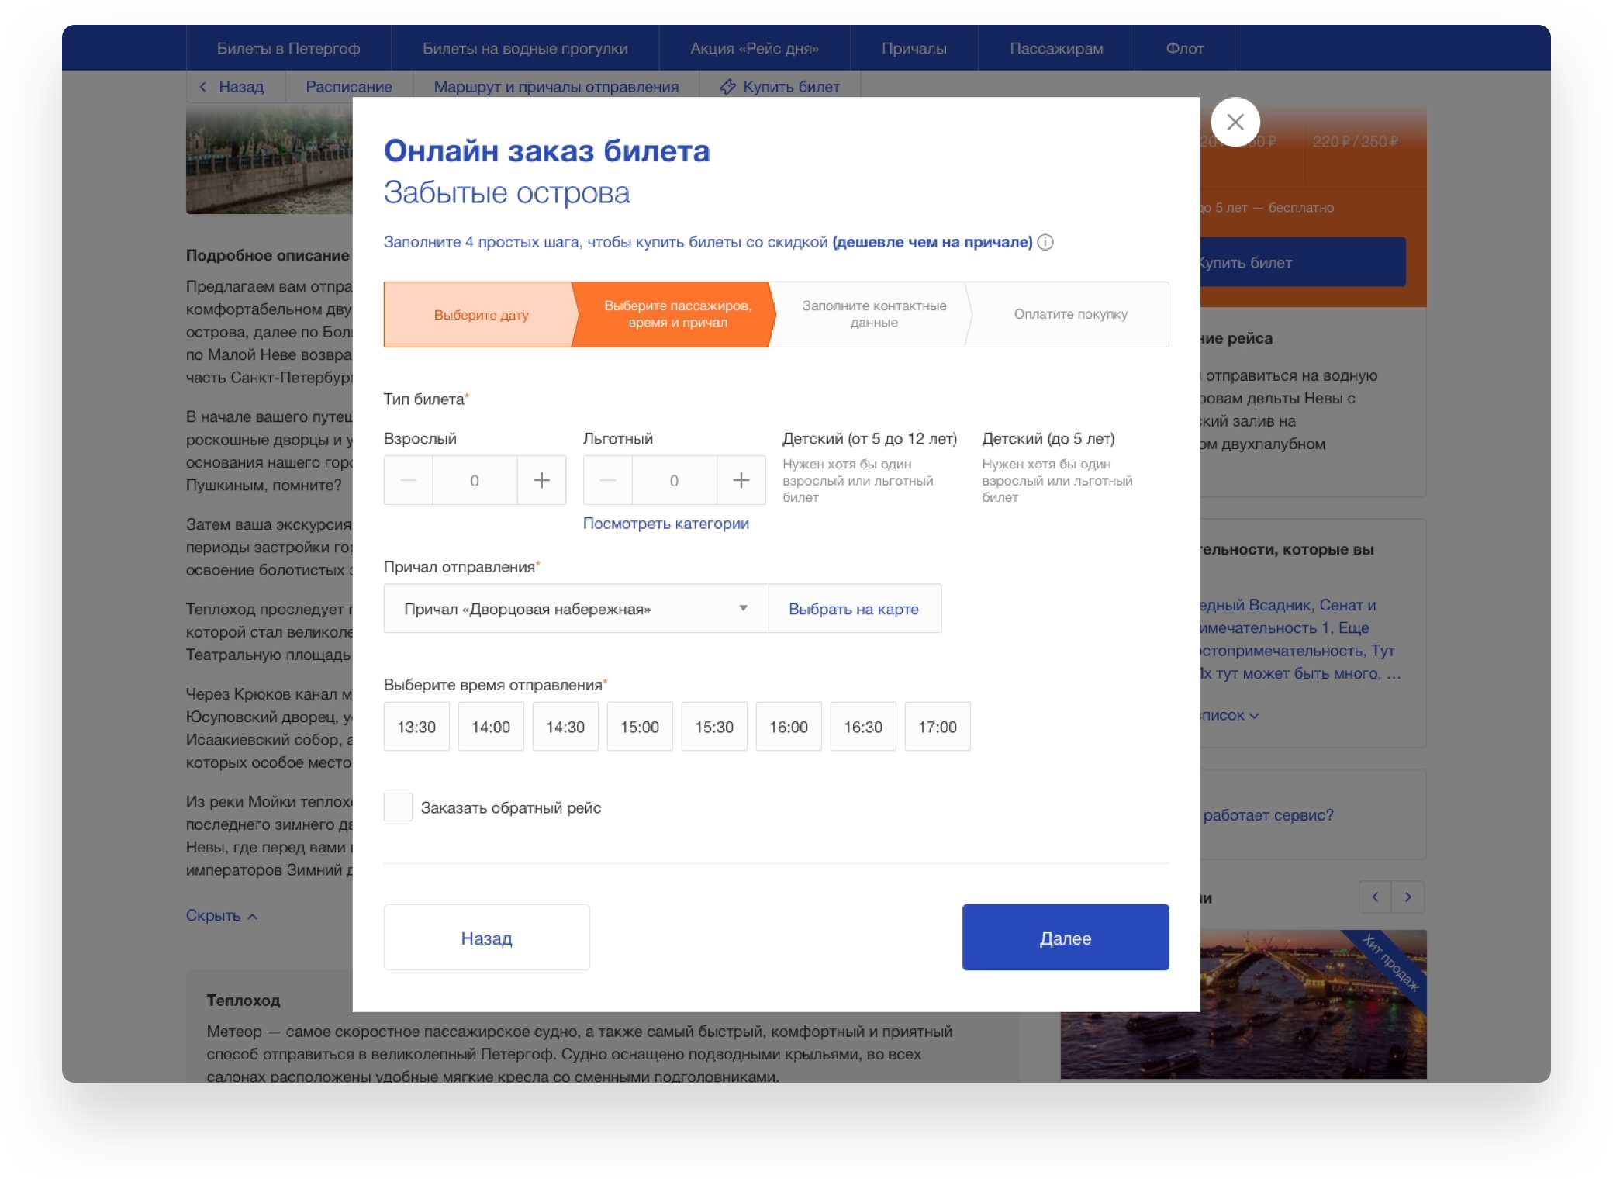
Task: Decrease the Взрослый ticket count
Action: (x=408, y=480)
